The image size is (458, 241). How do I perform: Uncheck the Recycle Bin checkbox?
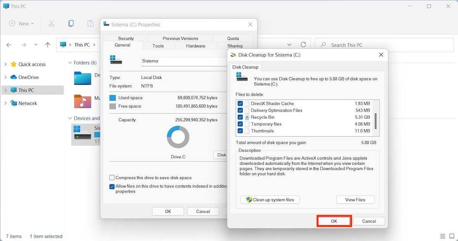click(240, 117)
